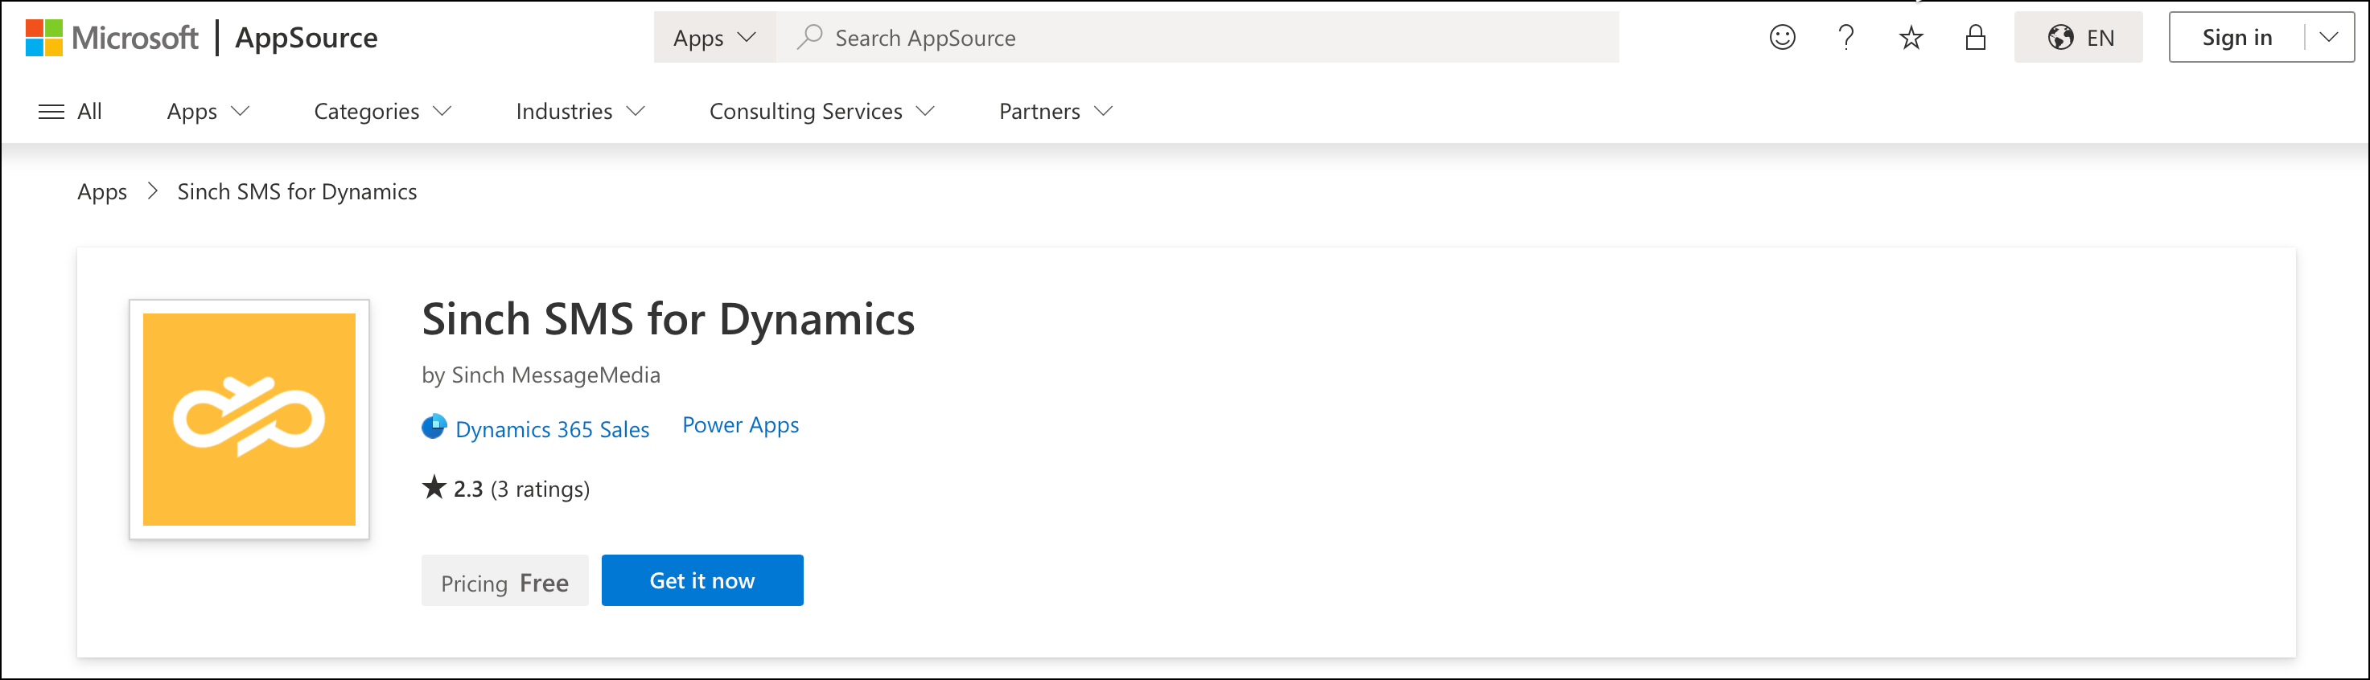The image size is (2370, 680).
Task: Open the Industries menu
Action: click(578, 111)
